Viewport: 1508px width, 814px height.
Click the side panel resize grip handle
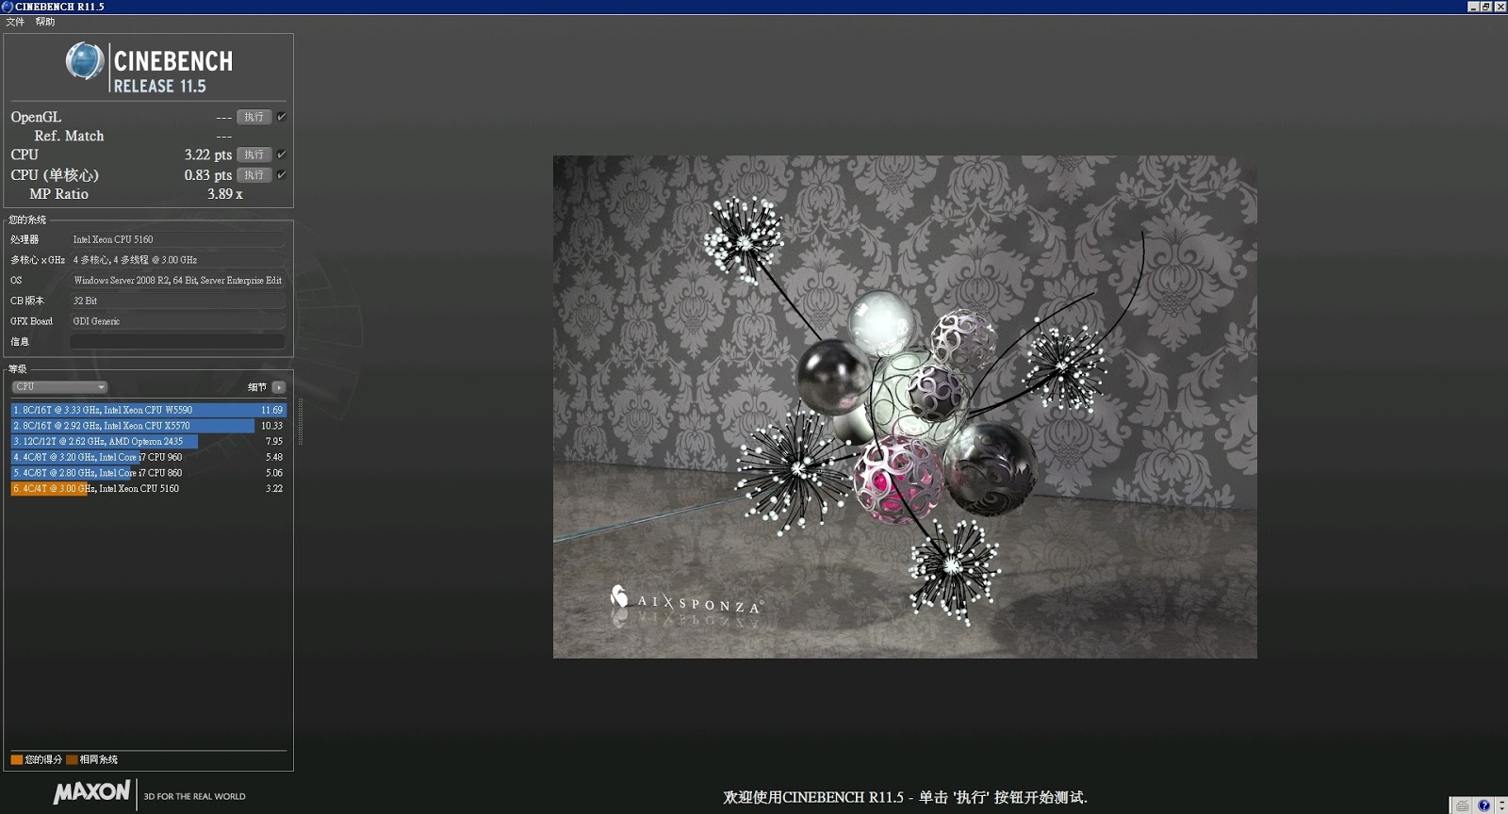[x=301, y=421]
